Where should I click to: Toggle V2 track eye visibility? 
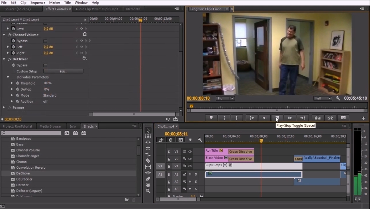pos(190,159)
